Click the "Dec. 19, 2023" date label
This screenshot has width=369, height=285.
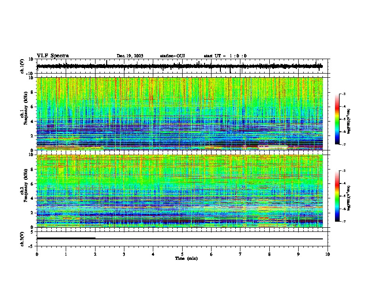click(130, 56)
